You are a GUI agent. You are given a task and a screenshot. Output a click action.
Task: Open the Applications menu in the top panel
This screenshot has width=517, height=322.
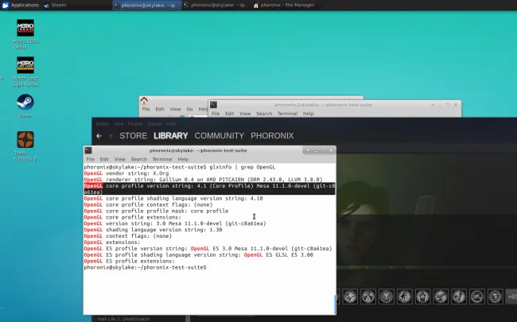point(21,5)
